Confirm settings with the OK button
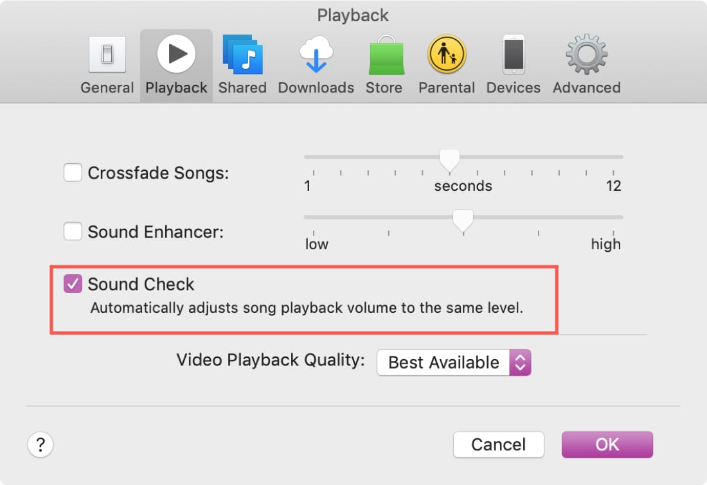 click(607, 445)
